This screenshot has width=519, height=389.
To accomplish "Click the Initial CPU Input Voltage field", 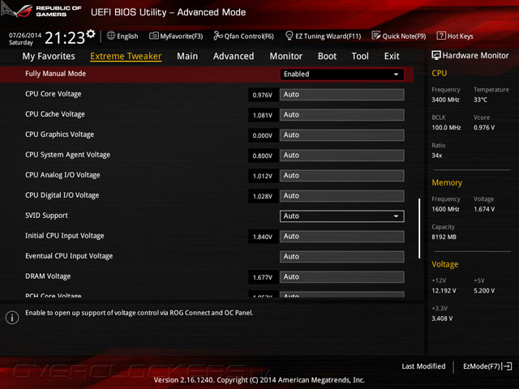I will [342, 236].
